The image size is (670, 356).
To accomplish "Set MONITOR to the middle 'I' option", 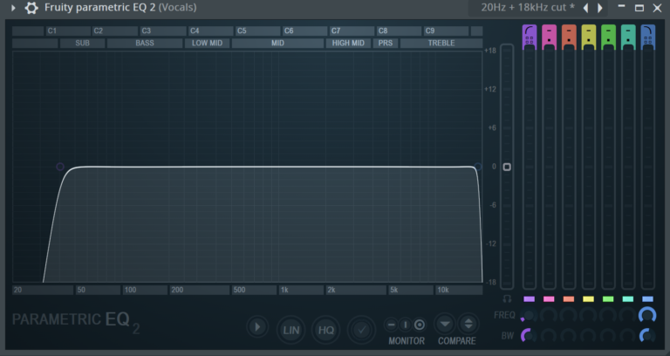I will [x=405, y=325].
